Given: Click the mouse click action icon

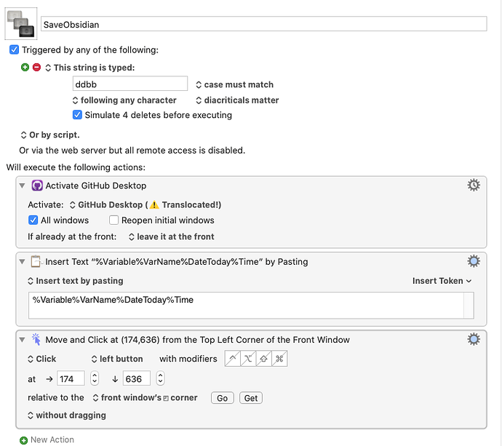Looking at the screenshot, I should pos(36,339).
